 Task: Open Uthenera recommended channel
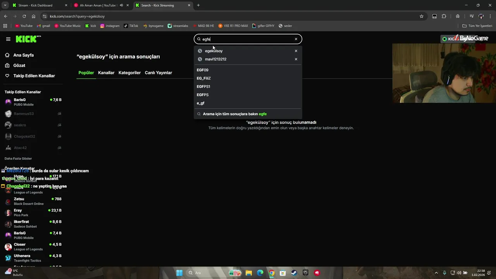coord(33,258)
